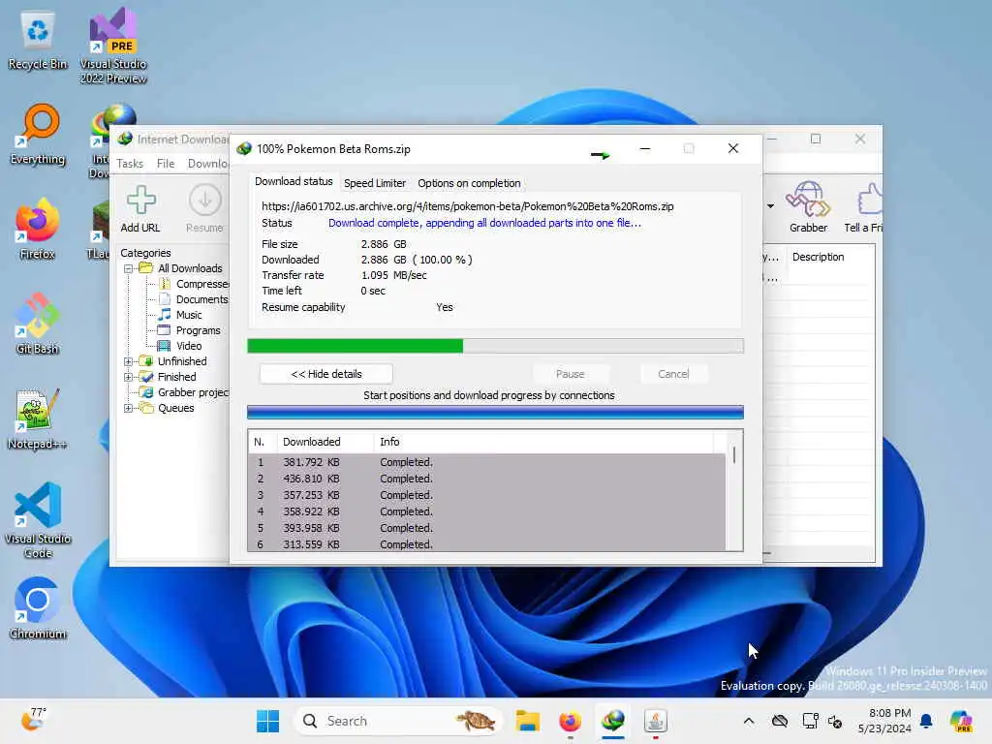The width and height of the screenshot is (992, 744).
Task: Open Copilot Preview icon in taskbar
Action: tap(961, 721)
